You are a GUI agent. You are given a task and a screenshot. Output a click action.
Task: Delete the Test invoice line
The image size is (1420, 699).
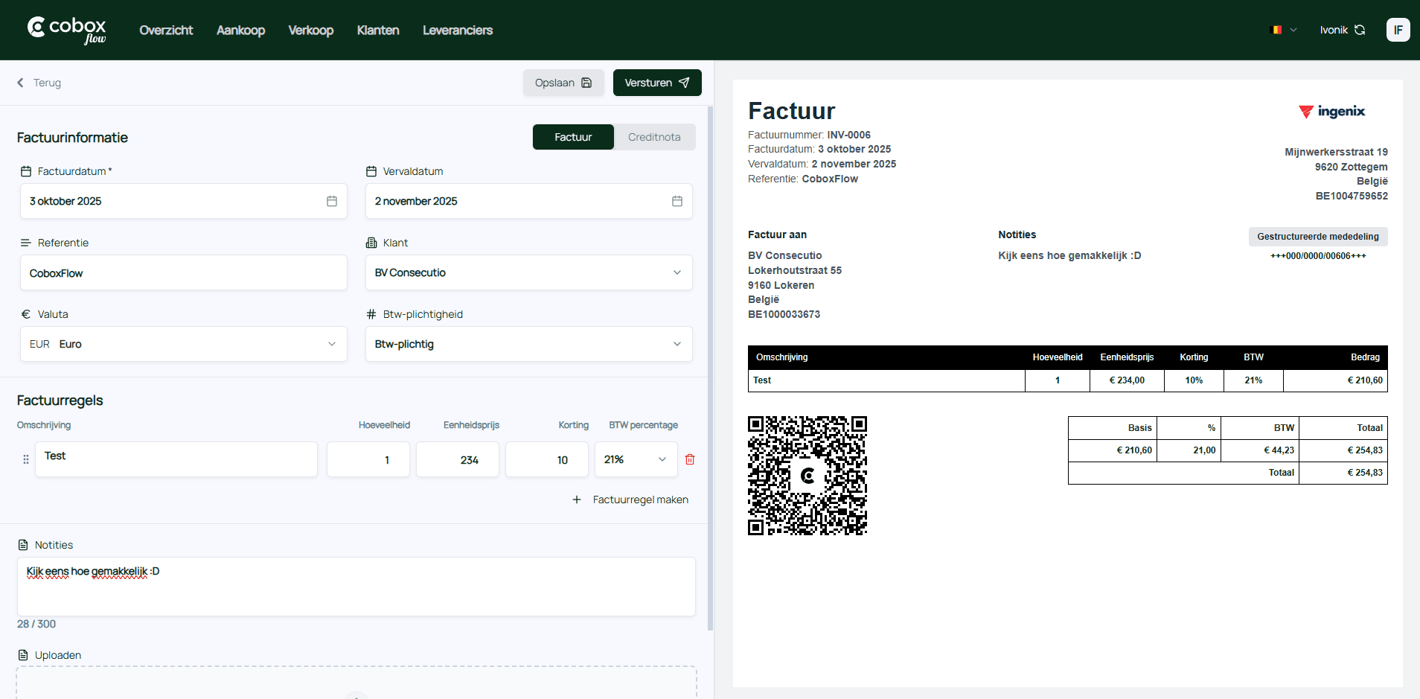point(690,459)
